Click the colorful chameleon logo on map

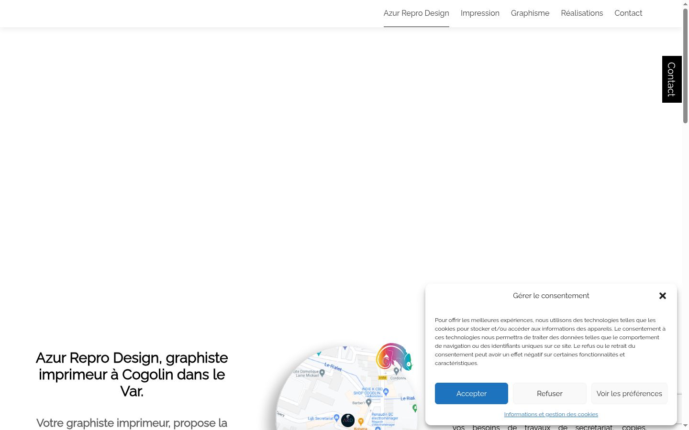(394, 357)
